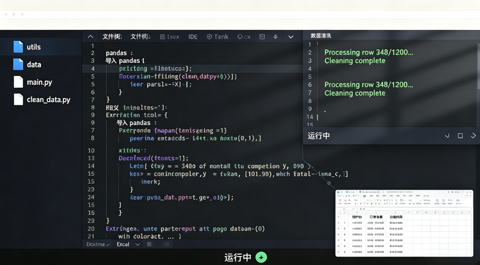Open the Excel dropdown in bottom bar
The image size is (480, 265).
click(128, 244)
